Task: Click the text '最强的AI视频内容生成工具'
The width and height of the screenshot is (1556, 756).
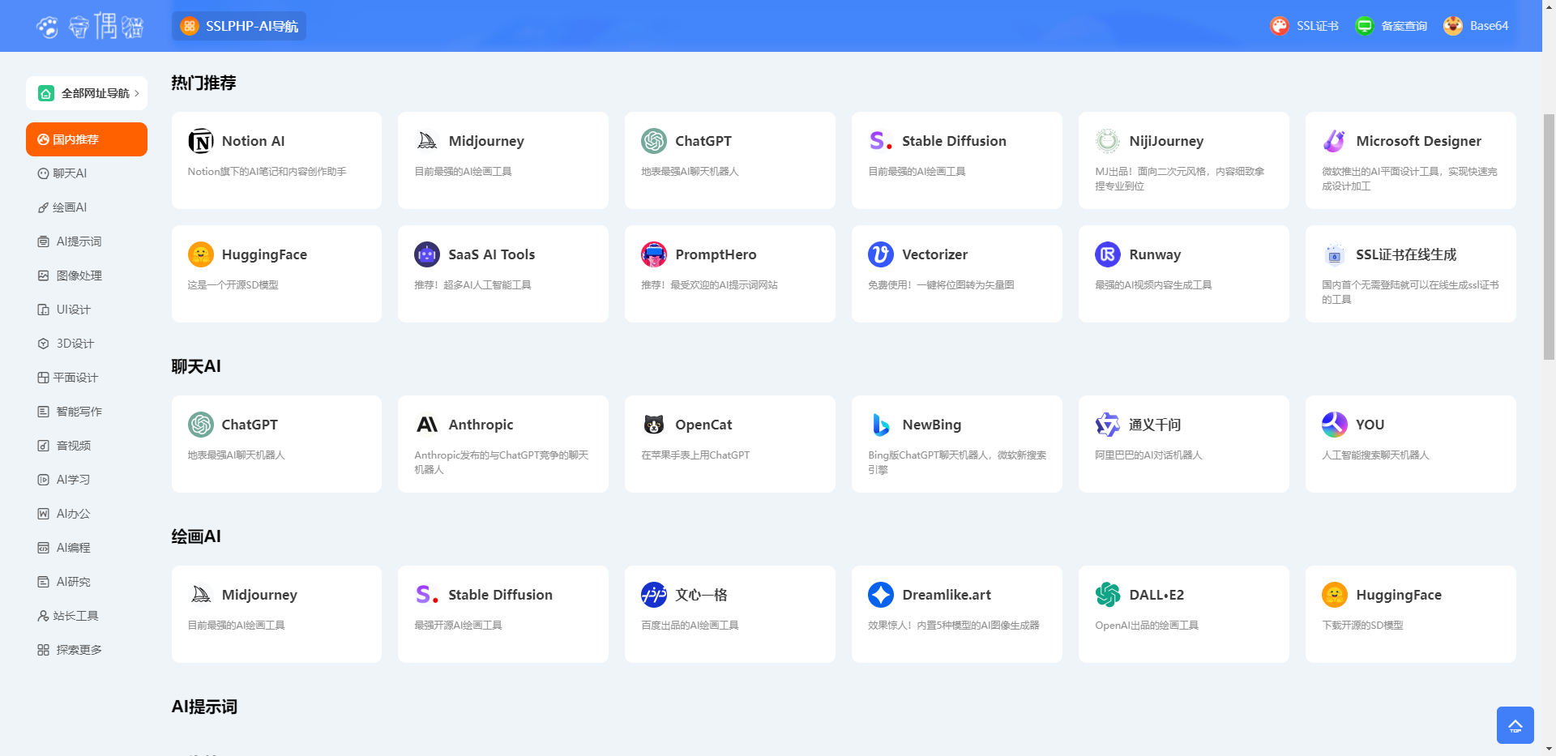Action: (x=1153, y=285)
